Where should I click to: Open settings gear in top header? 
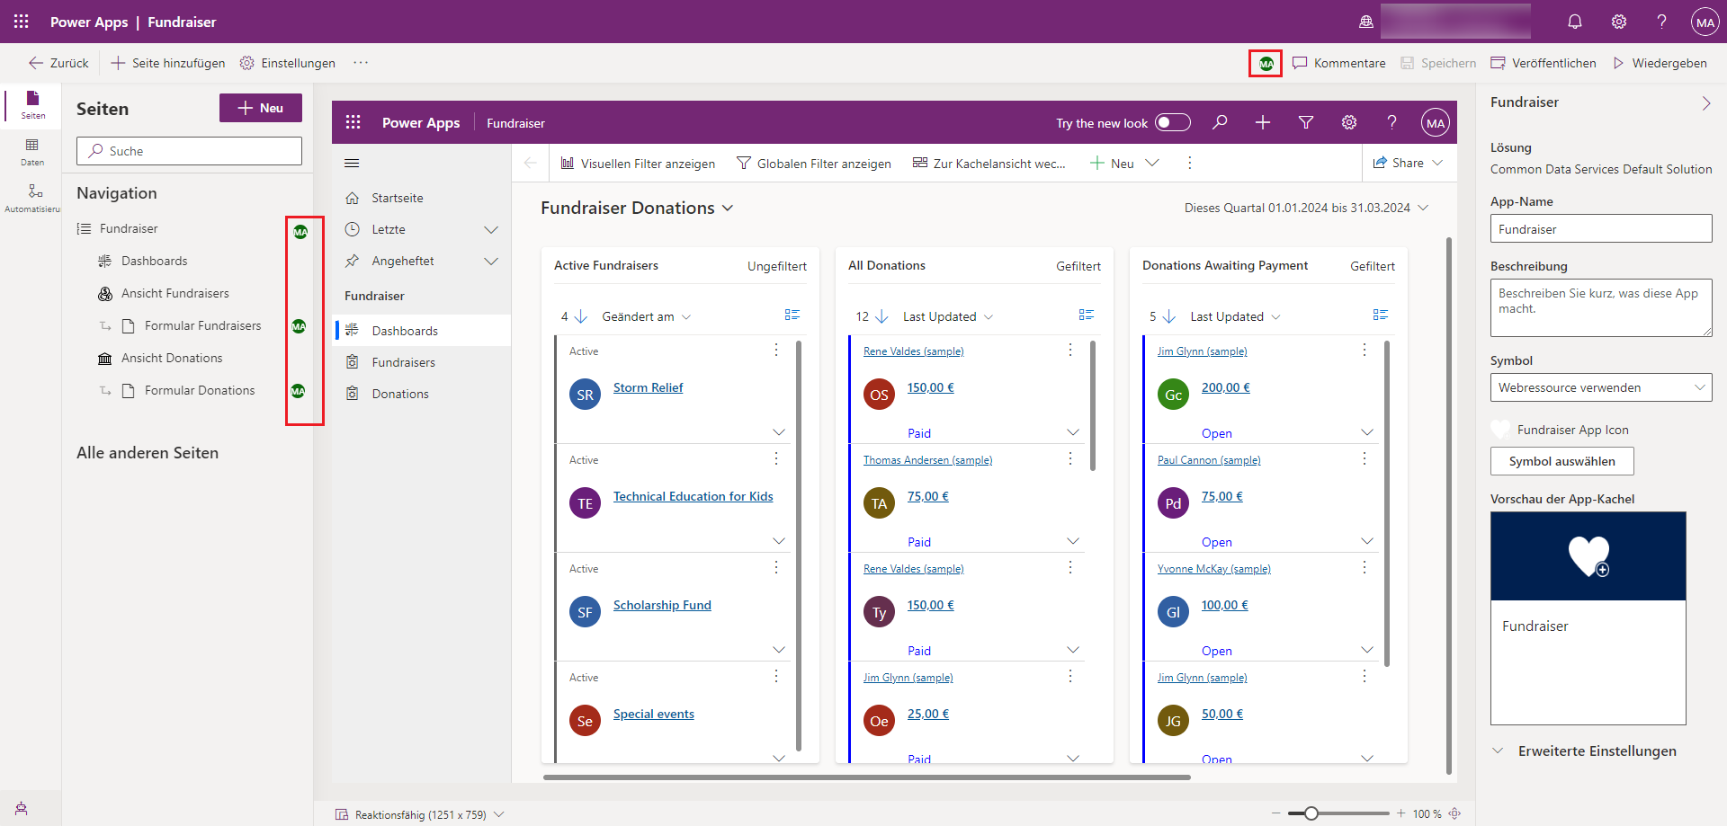pyautogui.click(x=1618, y=22)
